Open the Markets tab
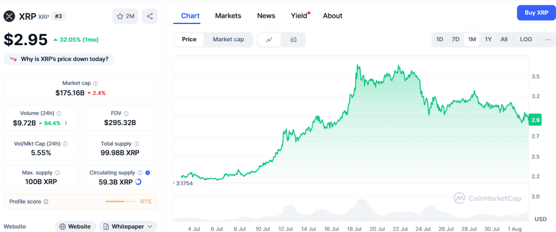The height and width of the screenshot is (232, 556). [228, 16]
